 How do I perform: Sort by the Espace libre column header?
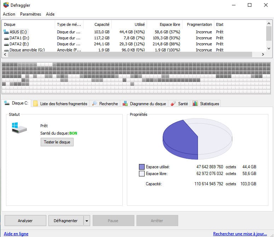(x=165, y=24)
